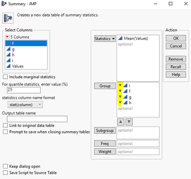Toggle the Keep dialog open checkbox
The image size is (191, 179).
click(x=5, y=166)
